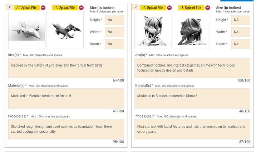Upload file for first slot of entry 2
The image size is (256, 152).
coord(153,7)
